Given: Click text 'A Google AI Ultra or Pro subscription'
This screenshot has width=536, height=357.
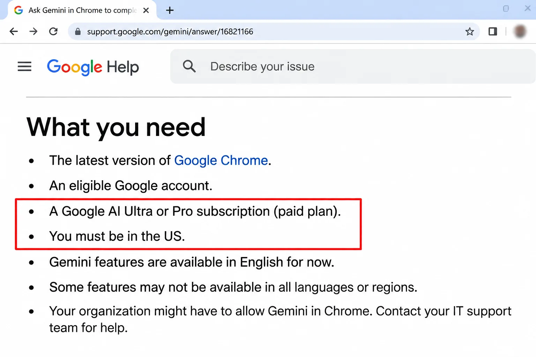Looking at the screenshot, I should (x=159, y=211).
